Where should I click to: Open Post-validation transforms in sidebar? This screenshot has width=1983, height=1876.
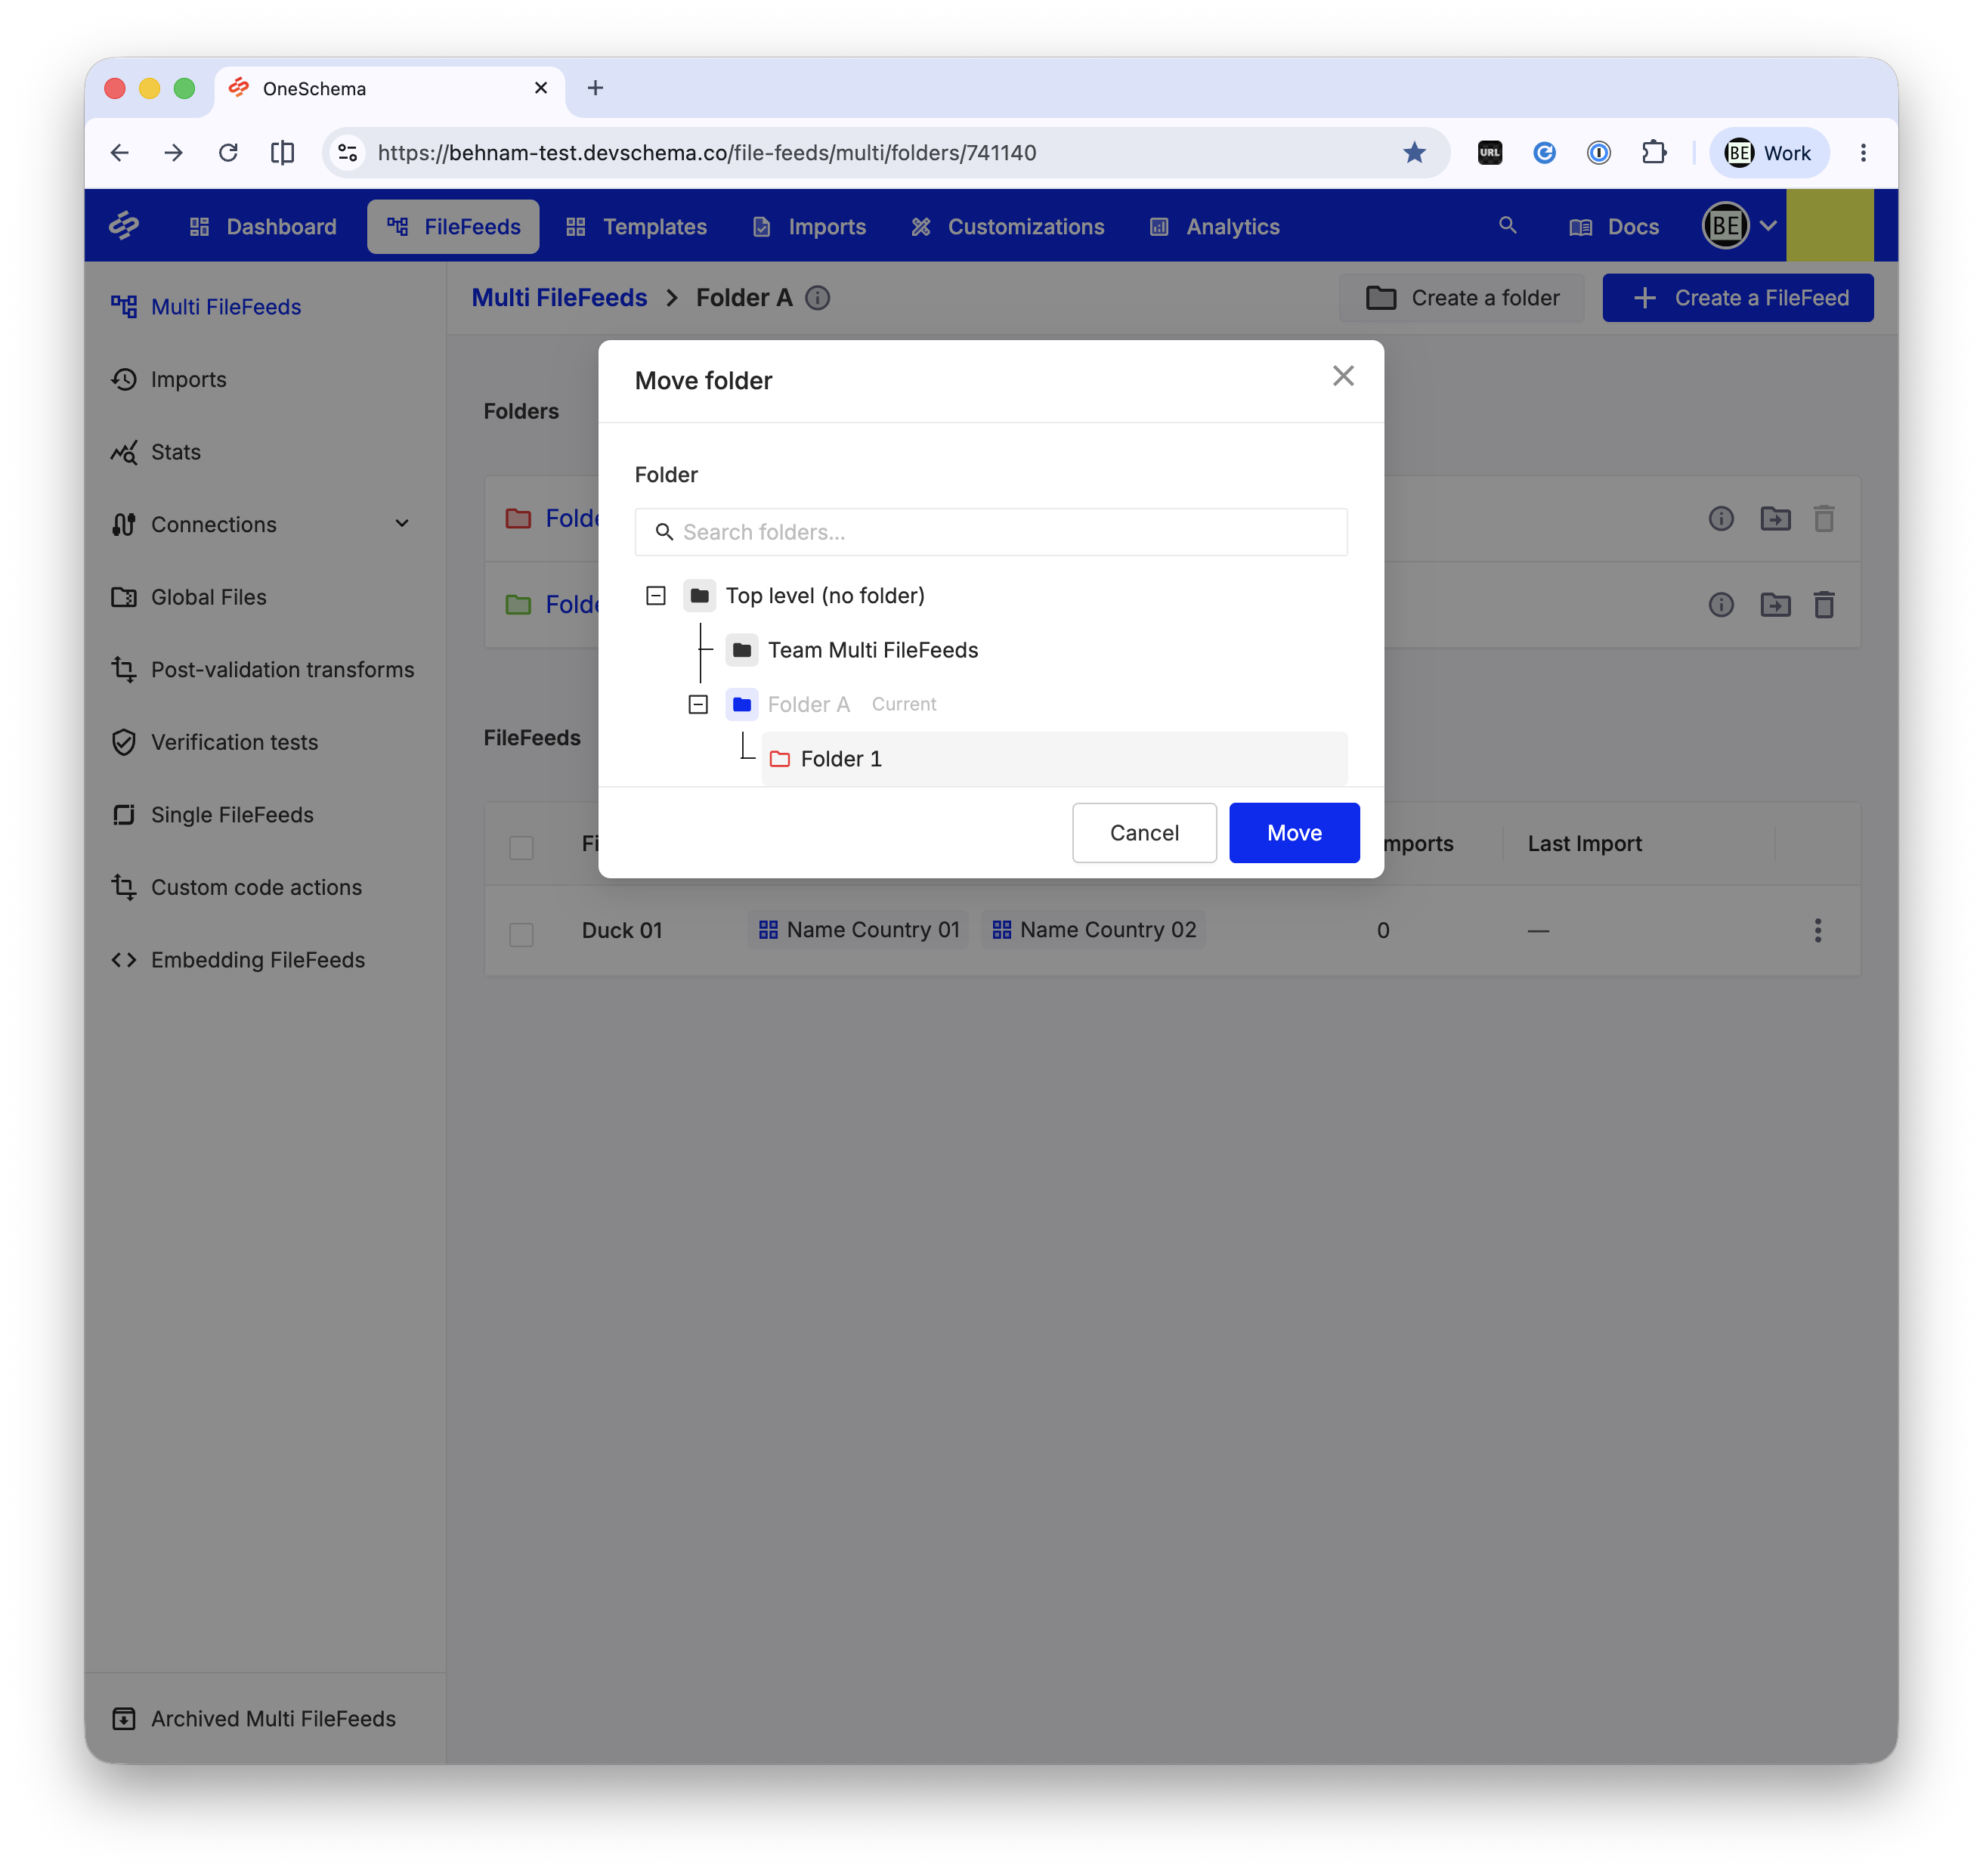point(262,670)
